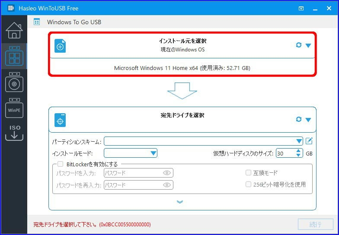The image size is (339, 235).
Task: Refresh the installation source list
Action: (x=298, y=45)
